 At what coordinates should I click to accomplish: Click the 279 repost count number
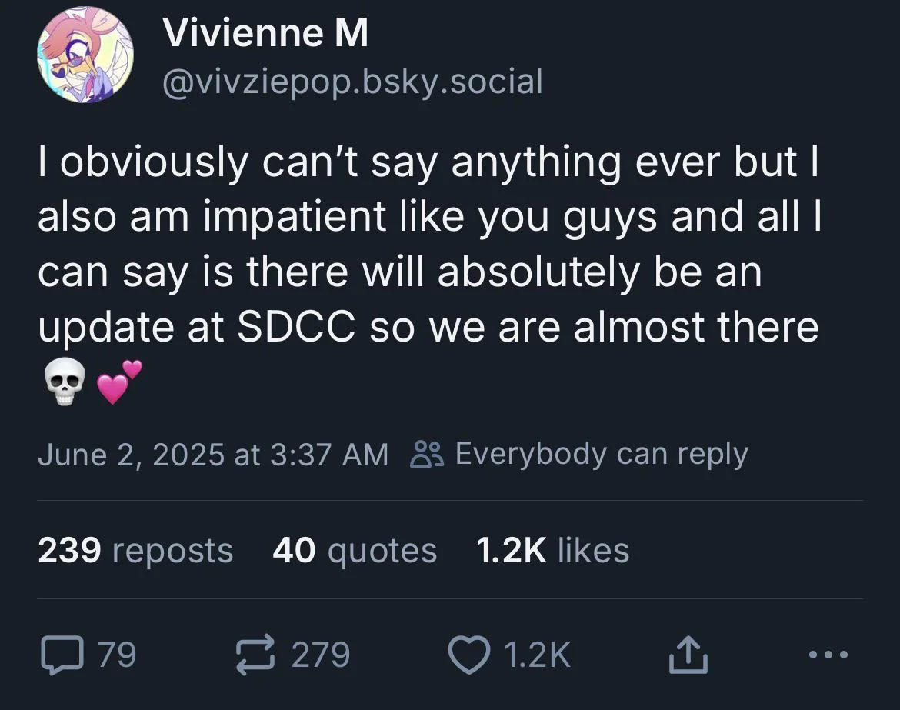pyautogui.click(x=321, y=655)
